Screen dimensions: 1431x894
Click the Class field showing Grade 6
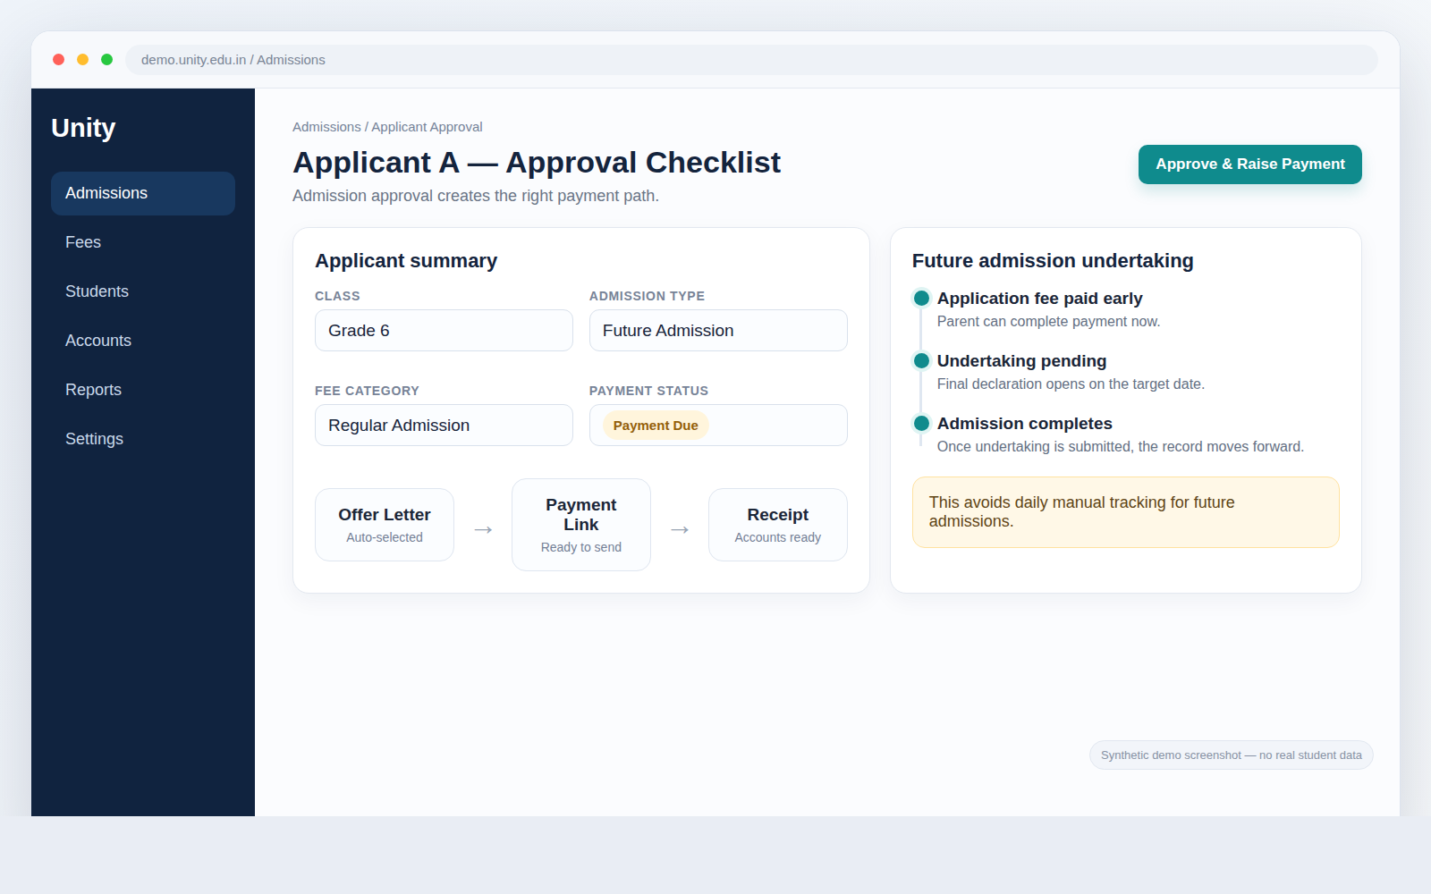click(444, 331)
